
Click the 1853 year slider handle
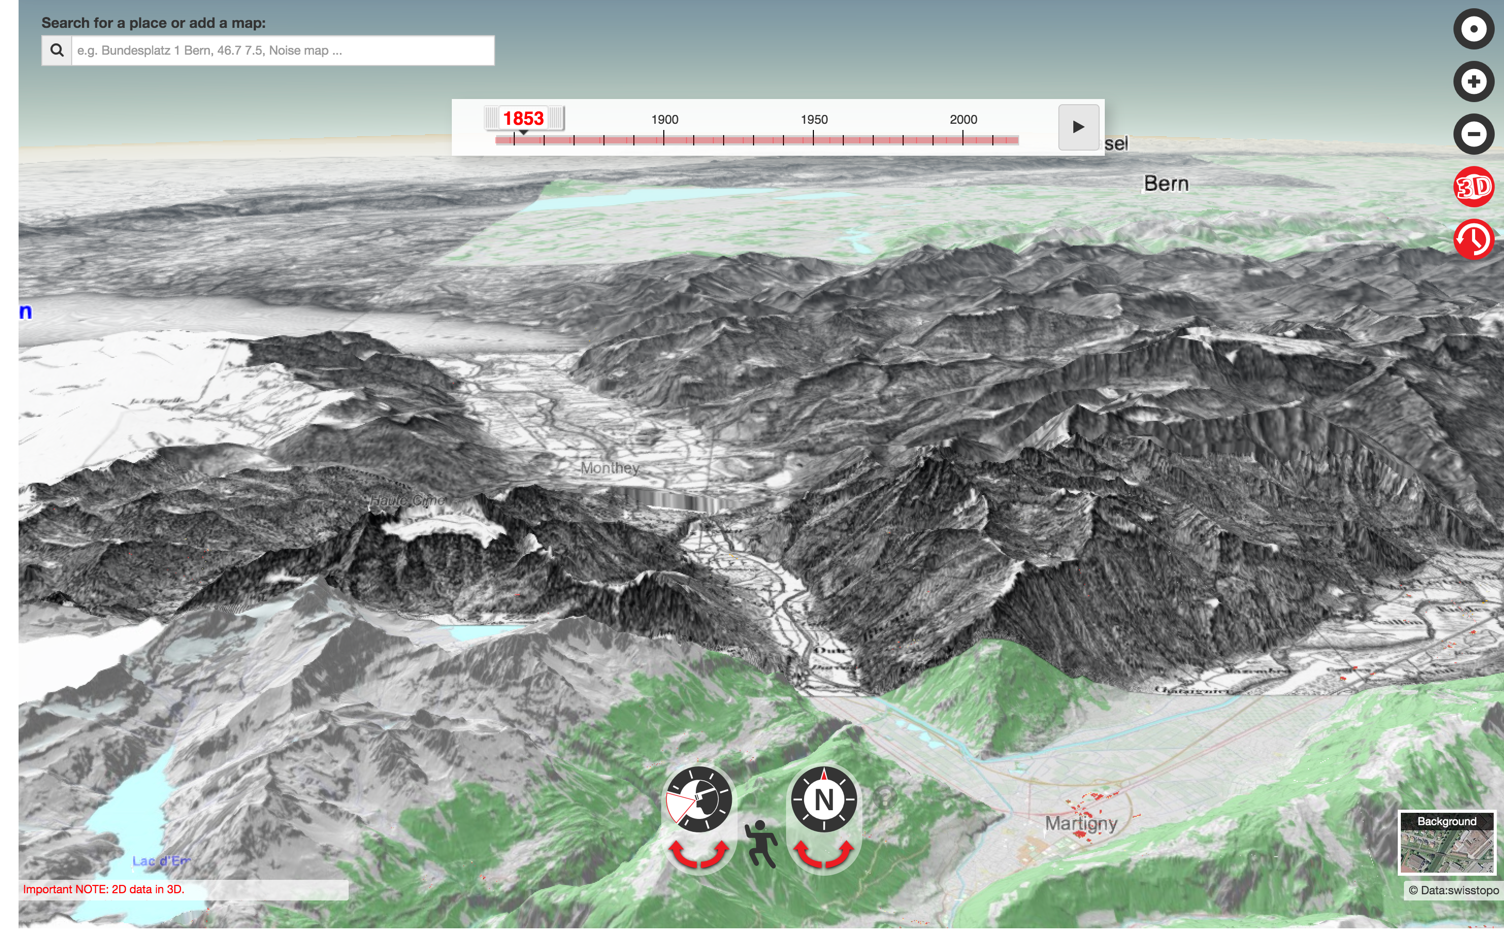[524, 119]
